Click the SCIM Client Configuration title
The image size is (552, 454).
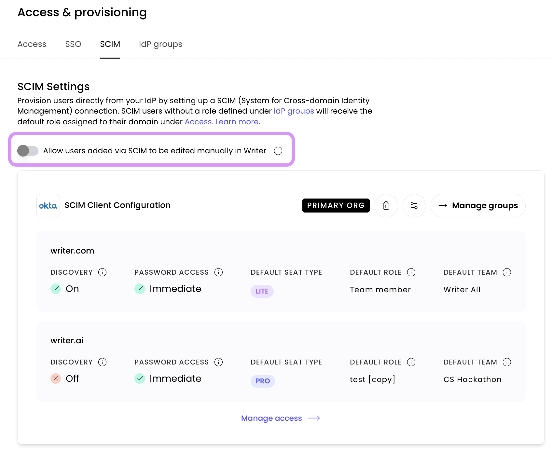[x=117, y=205]
